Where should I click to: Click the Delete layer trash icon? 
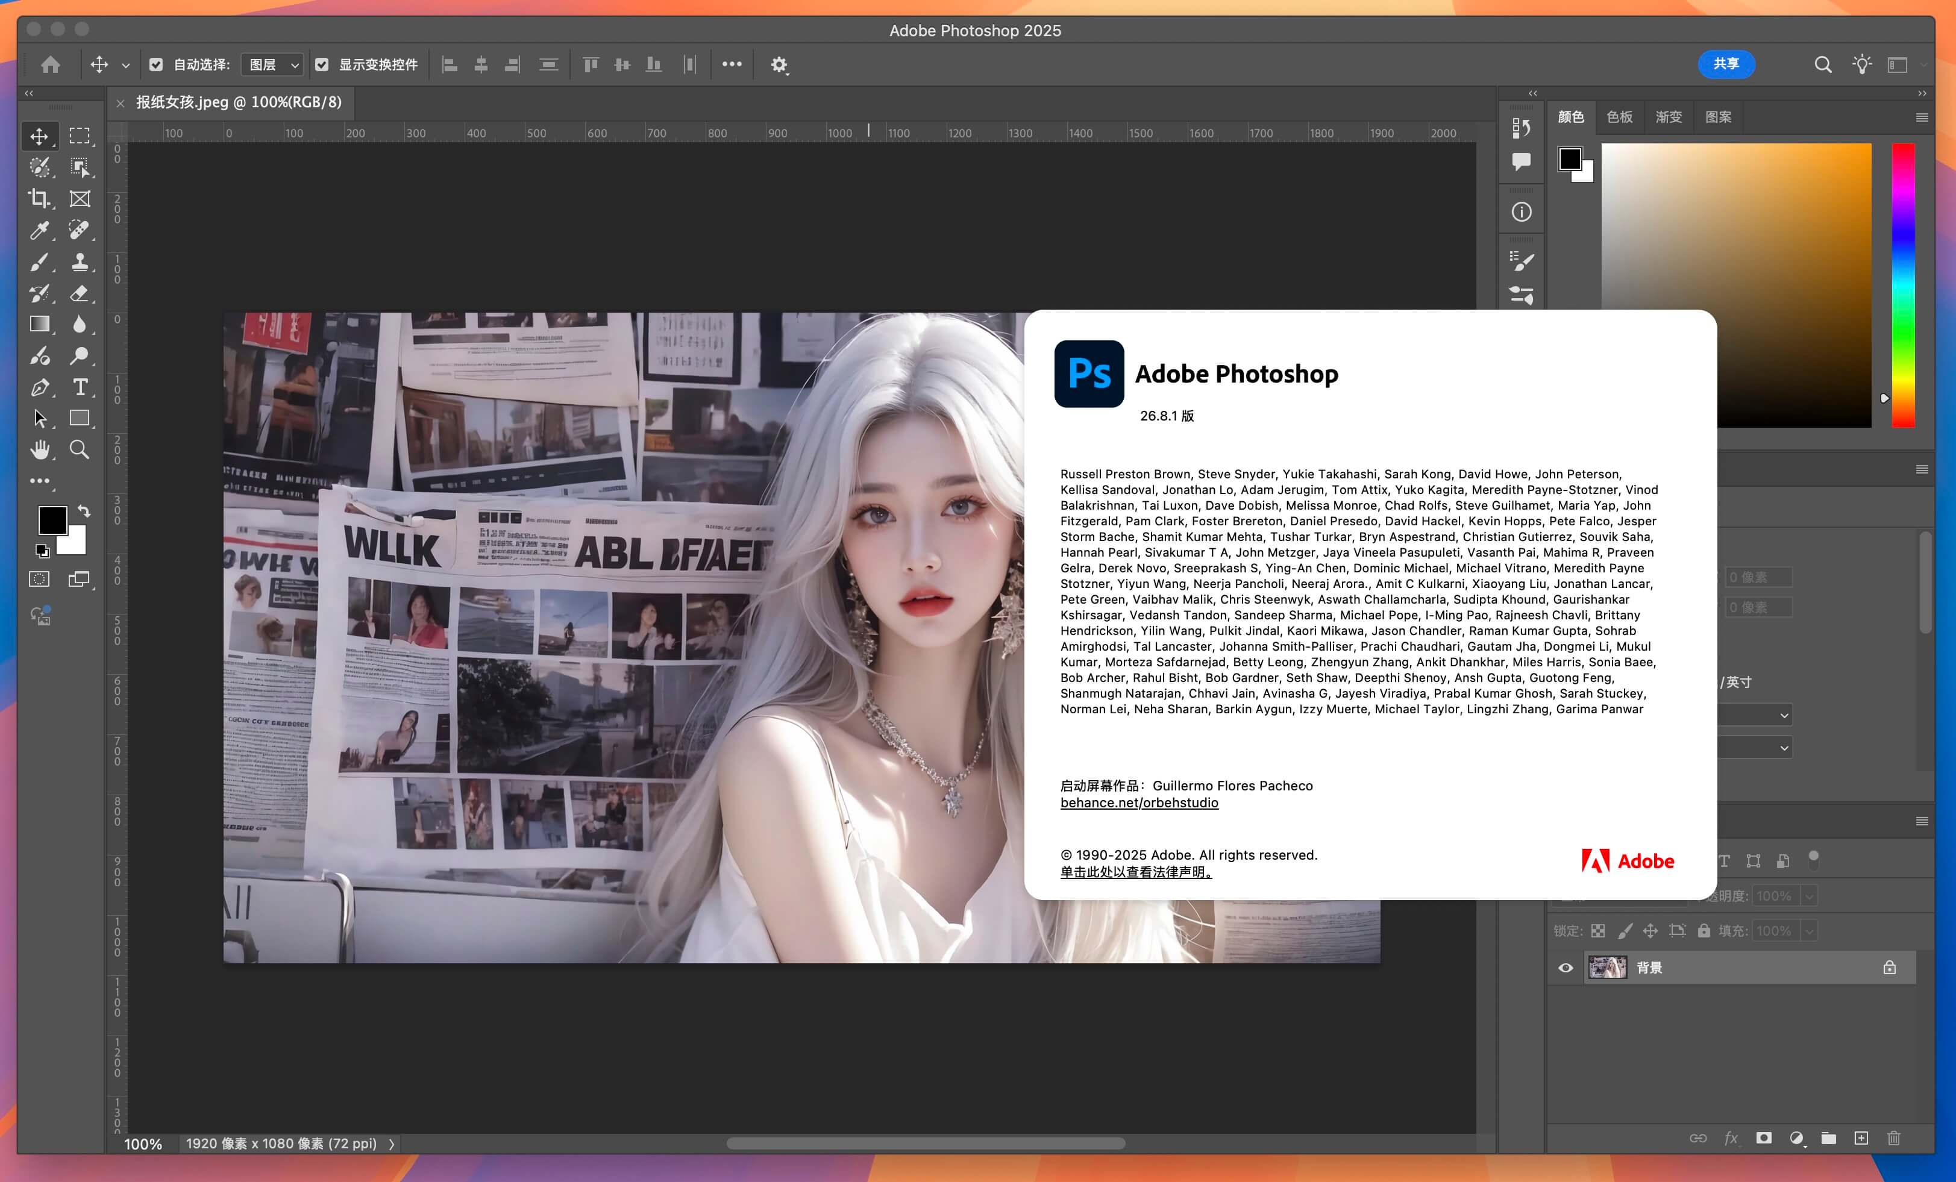click(x=1894, y=1139)
